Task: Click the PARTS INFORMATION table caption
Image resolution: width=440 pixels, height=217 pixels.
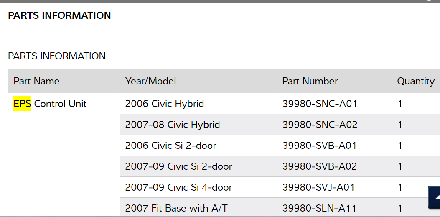Action: click(57, 56)
